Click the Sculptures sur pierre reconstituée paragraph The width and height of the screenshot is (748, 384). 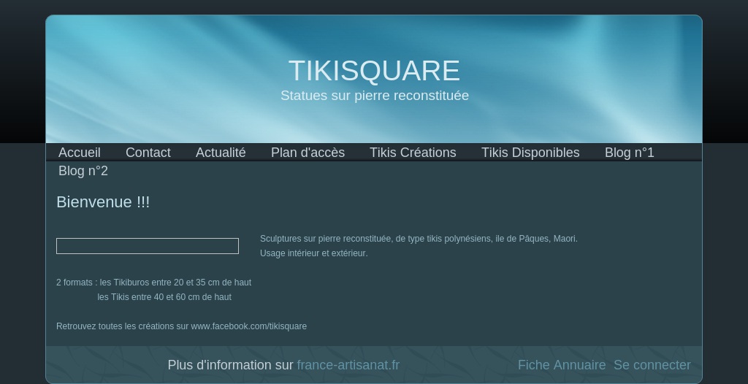[x=419, y=239]
